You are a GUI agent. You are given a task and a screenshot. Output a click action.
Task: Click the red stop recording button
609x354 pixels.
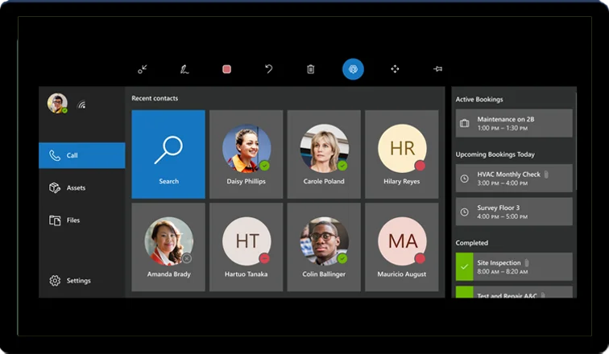coord(227,69)
